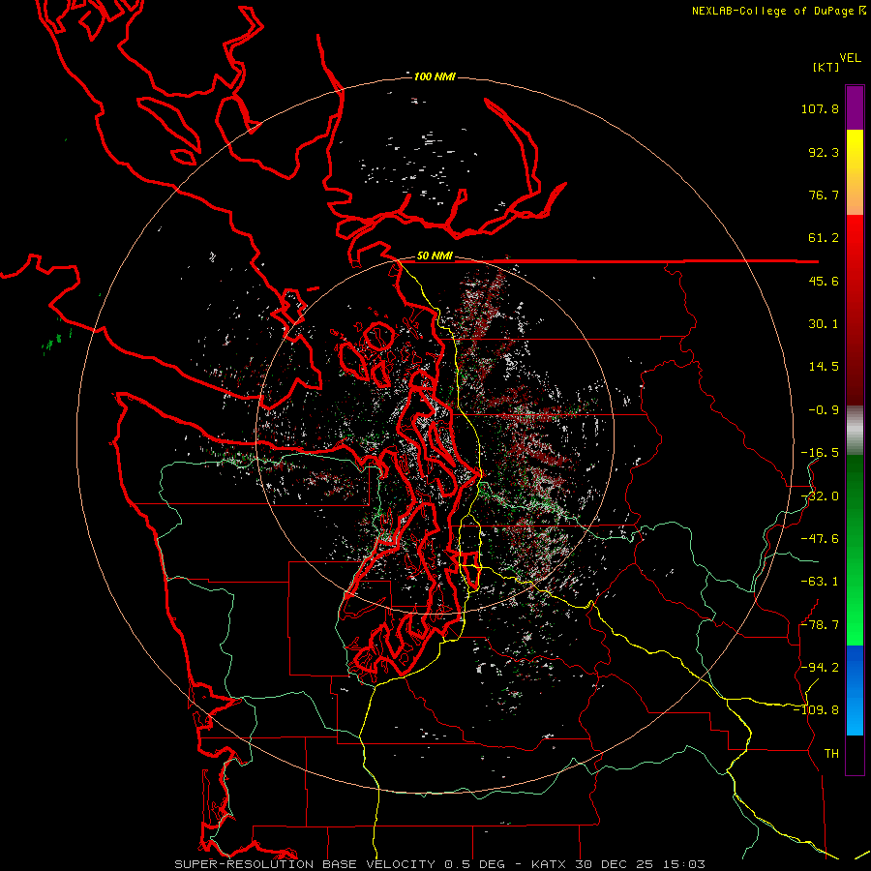Image resolution: width=871 pixels, height=871 pixels.
Task: Select the blue segment of velocity color bar
Action: pyautogui.click(x=855, y=690)
